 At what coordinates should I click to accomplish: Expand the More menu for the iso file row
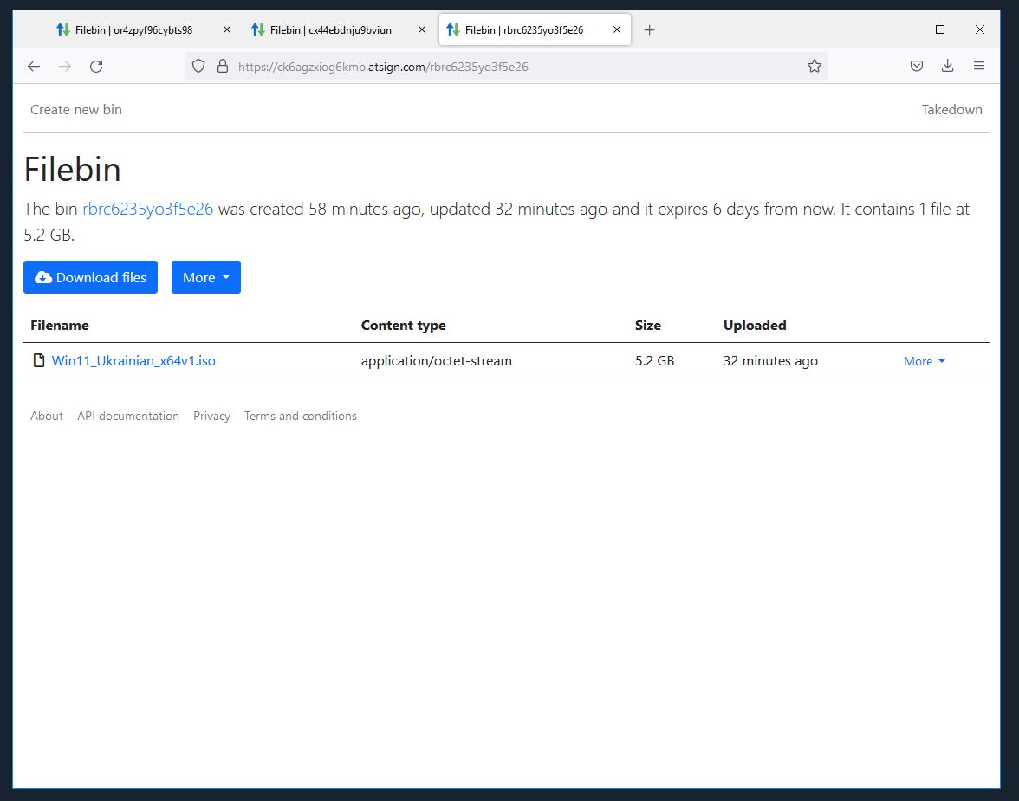924,361
